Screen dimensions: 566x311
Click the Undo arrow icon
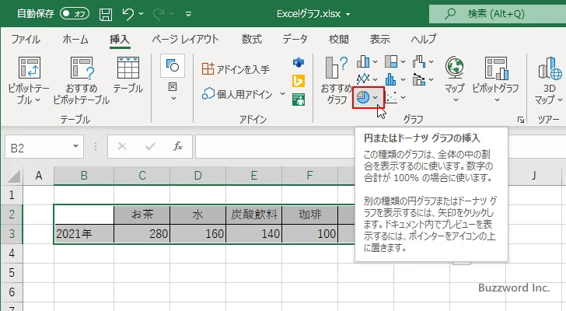(x=128, y=14)
